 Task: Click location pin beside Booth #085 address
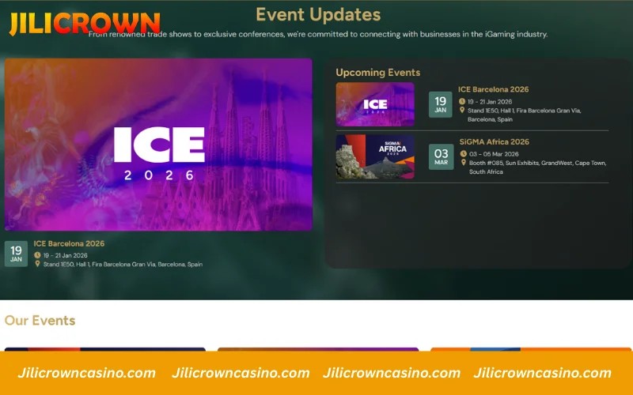tap(464, 163)
